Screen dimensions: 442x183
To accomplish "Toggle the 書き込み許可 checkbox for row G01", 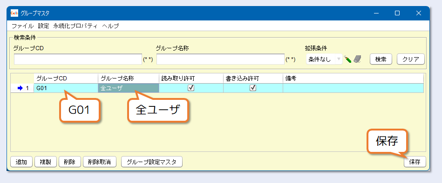I will tap(253, 88).
